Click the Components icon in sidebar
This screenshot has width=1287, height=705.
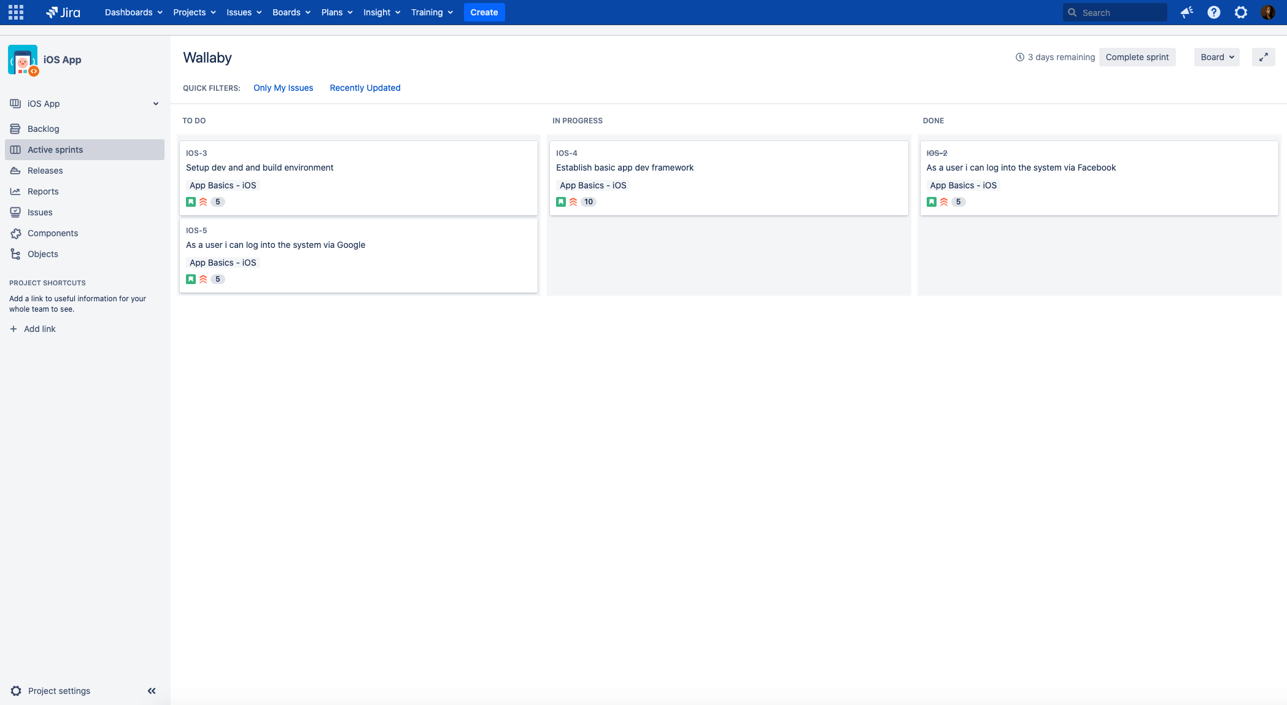click(15, 233)
